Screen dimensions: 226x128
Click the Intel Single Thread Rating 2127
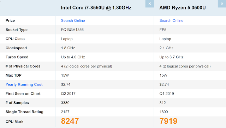click(65, 112)
